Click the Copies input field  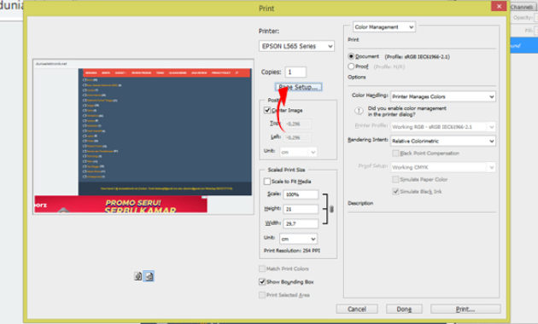coord(295,72)
